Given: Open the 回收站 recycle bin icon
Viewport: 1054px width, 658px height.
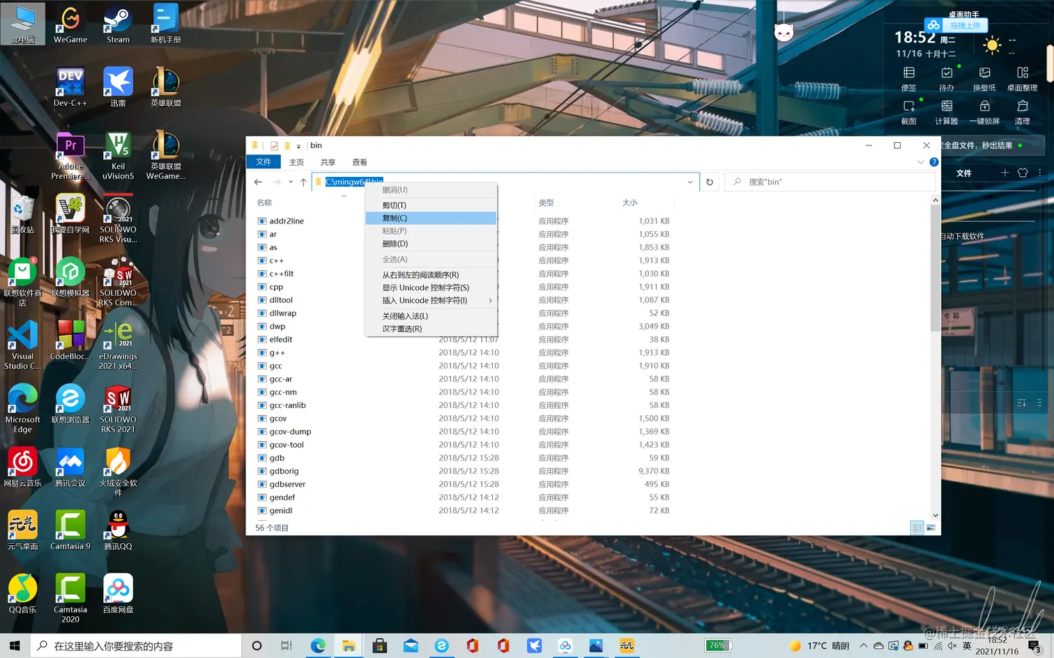Looking at the screenshot, I should click(22, 213).
